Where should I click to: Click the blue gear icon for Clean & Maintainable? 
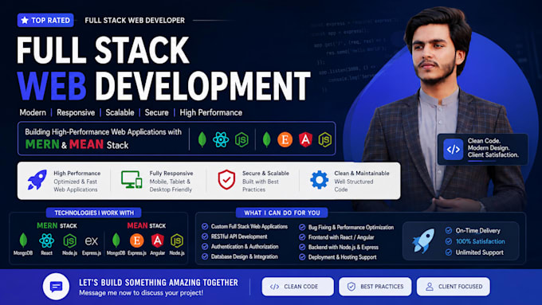point(319,180)
